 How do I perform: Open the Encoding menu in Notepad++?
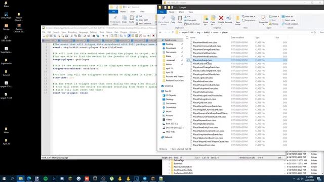(72, 32)
